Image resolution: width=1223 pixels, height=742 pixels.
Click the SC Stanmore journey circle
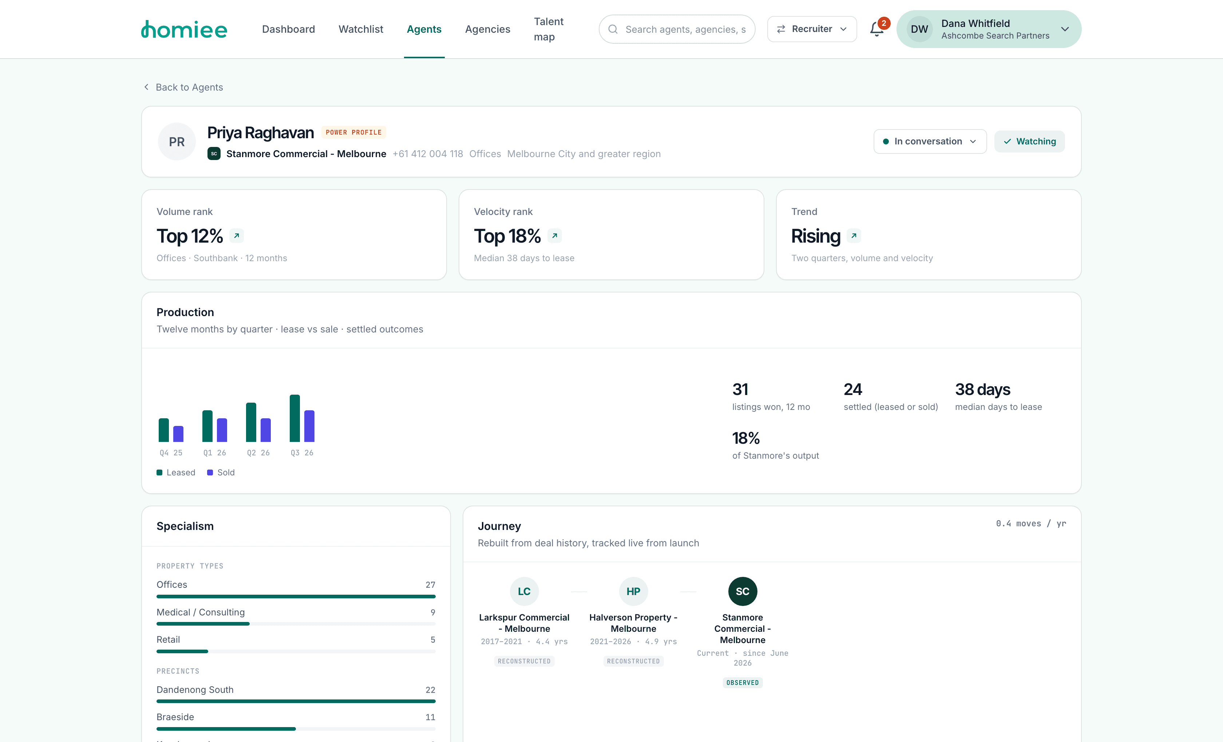tap(743, 591)
